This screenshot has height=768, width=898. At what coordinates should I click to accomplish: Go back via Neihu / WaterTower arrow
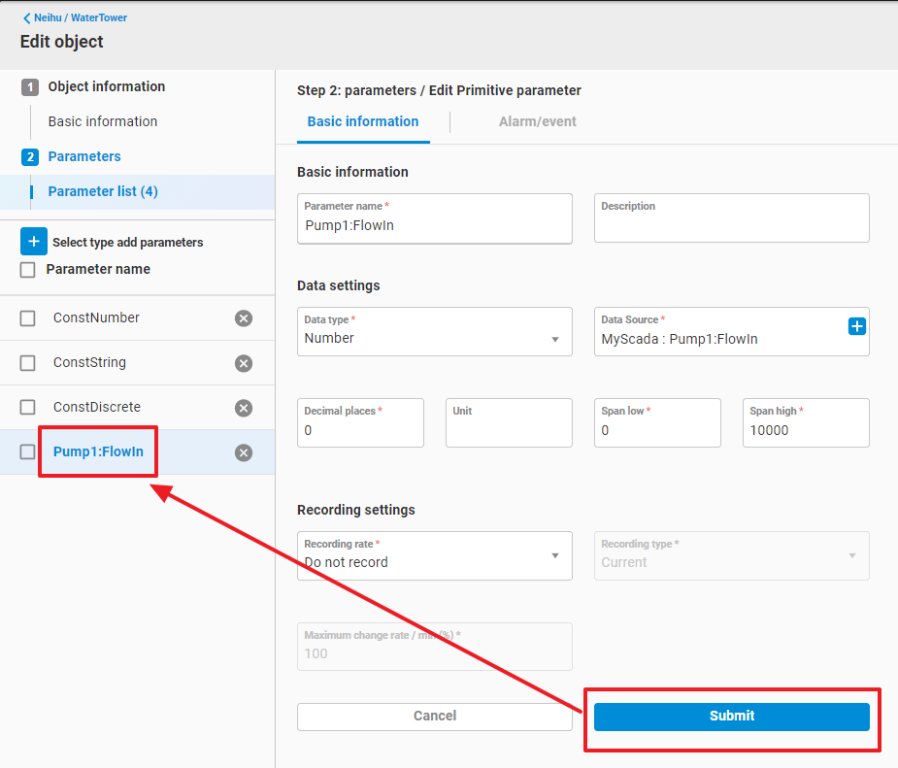tap(27, 17)
